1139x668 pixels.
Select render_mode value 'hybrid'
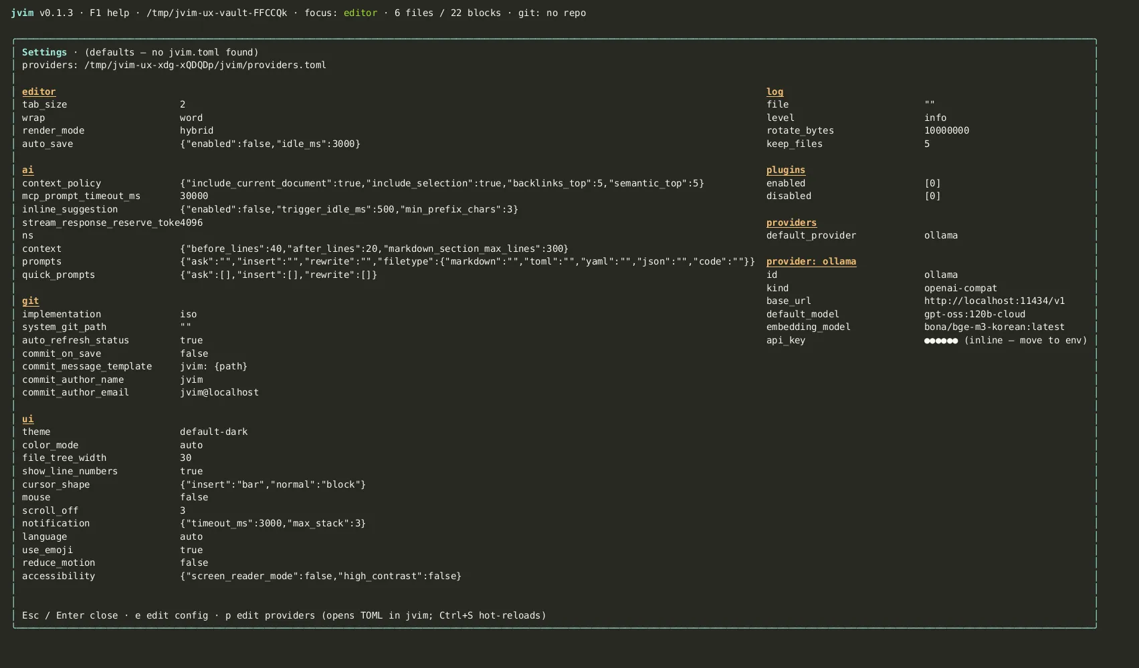click(197, 130)
